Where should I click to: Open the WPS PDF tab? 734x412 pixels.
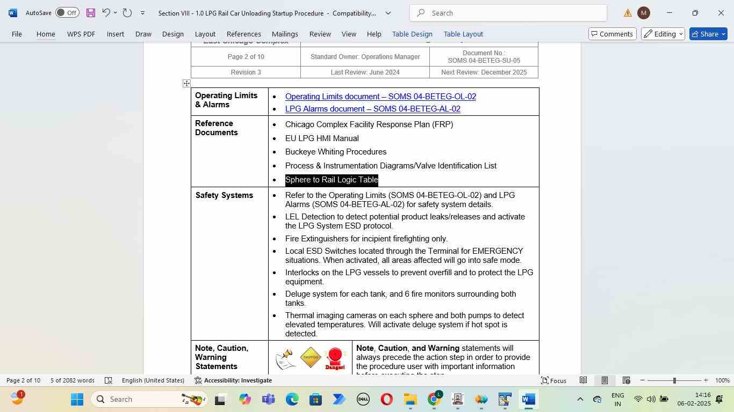tap(81, 34)
